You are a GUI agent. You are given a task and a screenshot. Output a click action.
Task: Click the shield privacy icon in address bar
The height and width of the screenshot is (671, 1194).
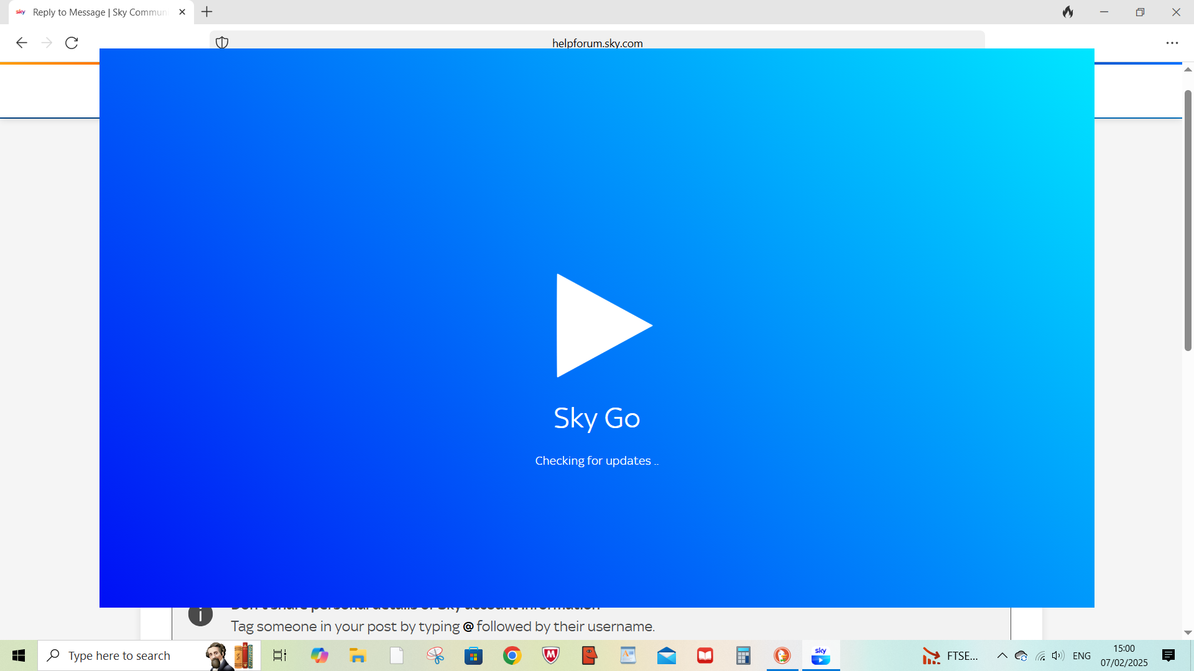(x=222, y=42)
